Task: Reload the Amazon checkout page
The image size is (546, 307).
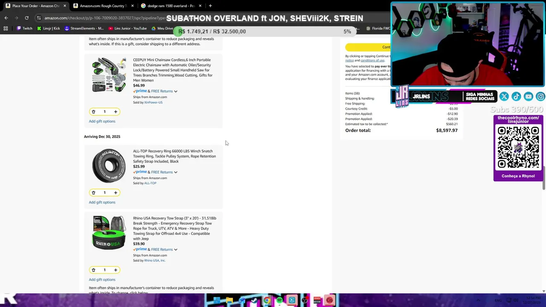Action: pos(26,18)
